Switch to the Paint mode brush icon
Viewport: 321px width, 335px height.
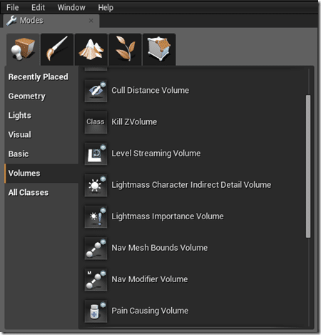(x=57, y=49)
